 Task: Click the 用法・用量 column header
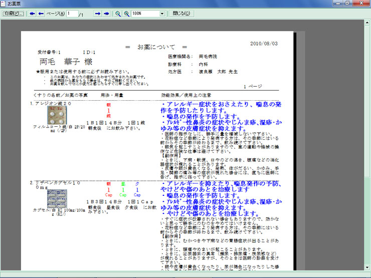tap(112, 95)
